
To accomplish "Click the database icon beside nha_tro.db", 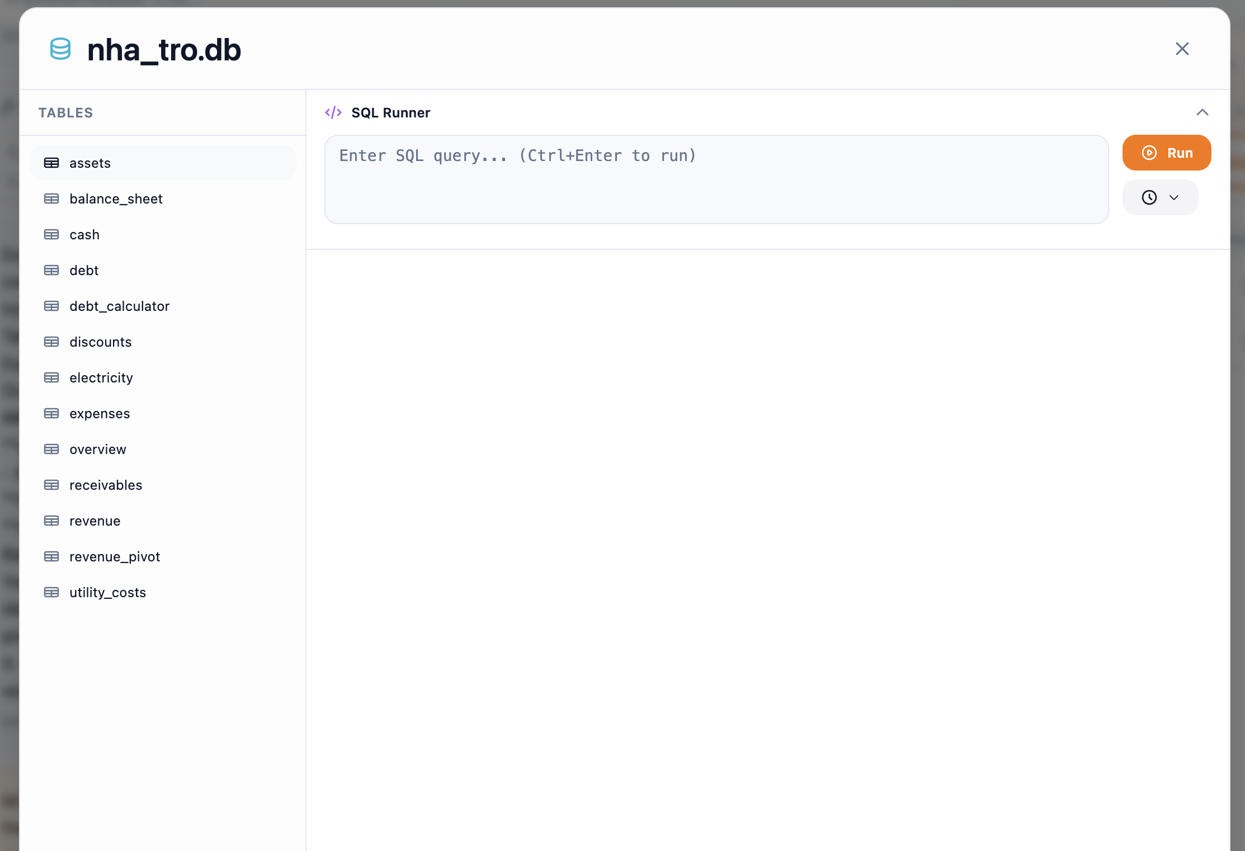I will [60, 49].
